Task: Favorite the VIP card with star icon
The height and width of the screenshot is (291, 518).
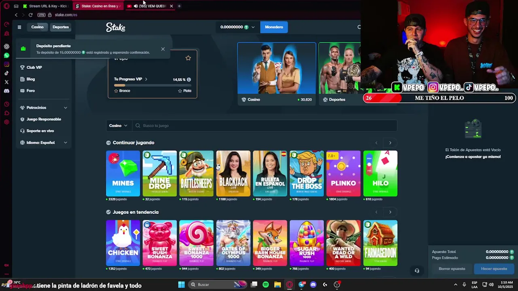Action: click(188, 58)
